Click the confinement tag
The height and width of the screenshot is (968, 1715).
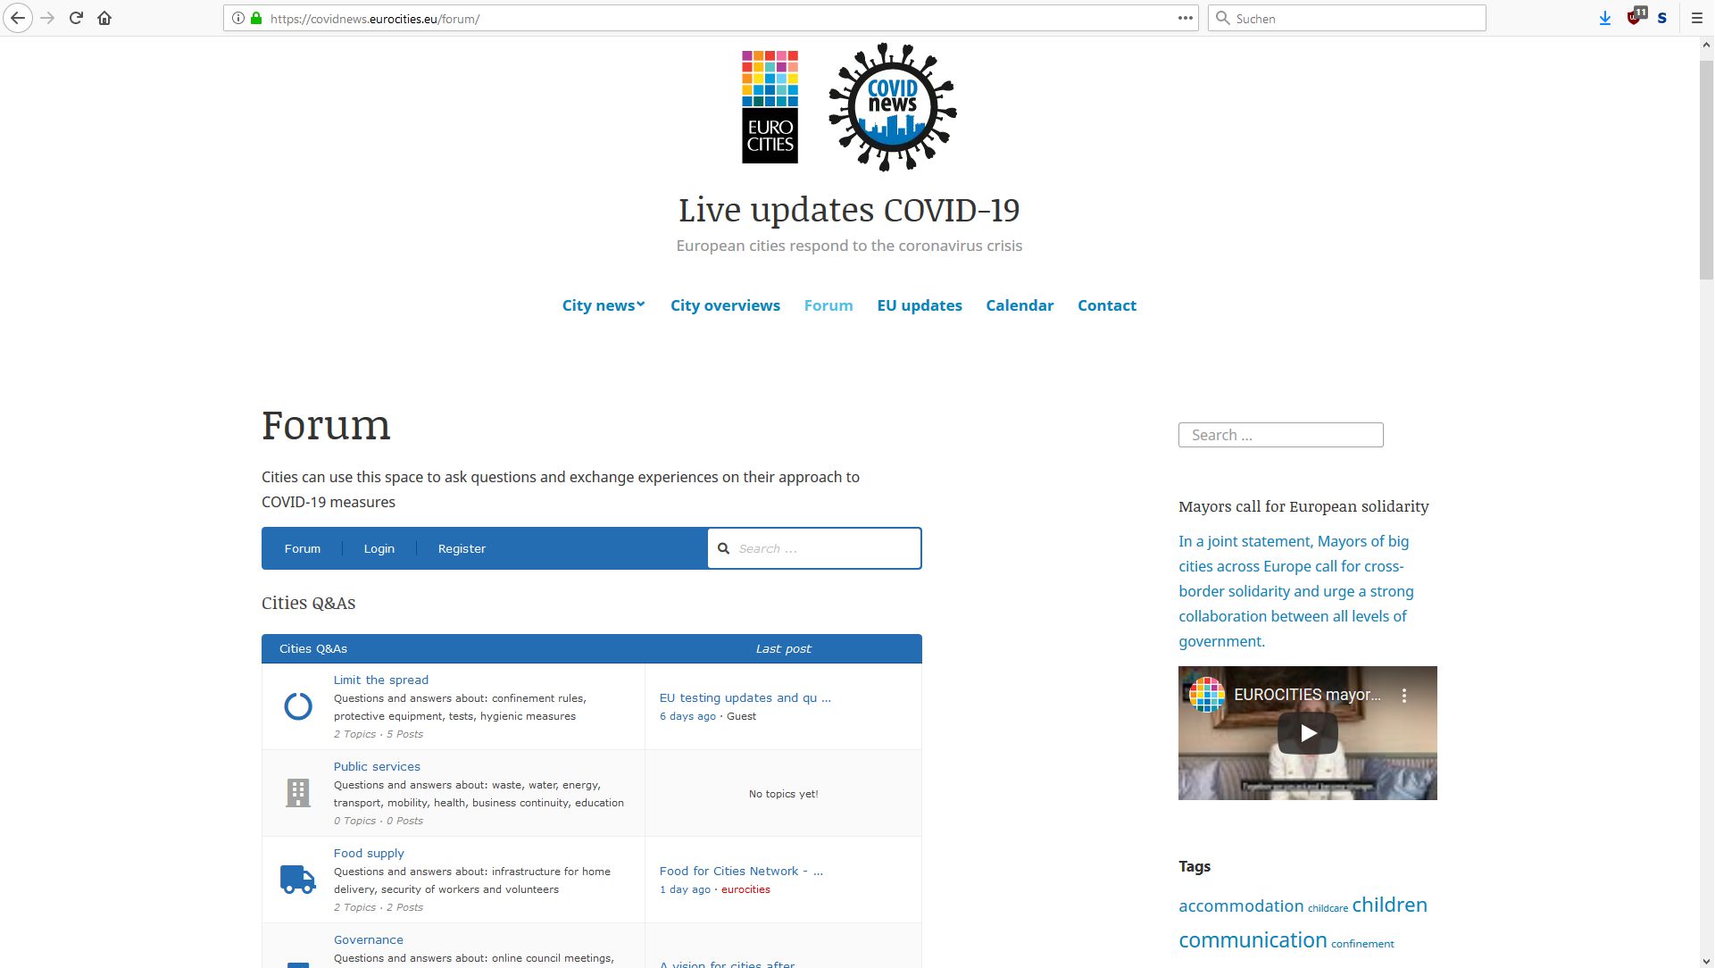[1362, 944]
